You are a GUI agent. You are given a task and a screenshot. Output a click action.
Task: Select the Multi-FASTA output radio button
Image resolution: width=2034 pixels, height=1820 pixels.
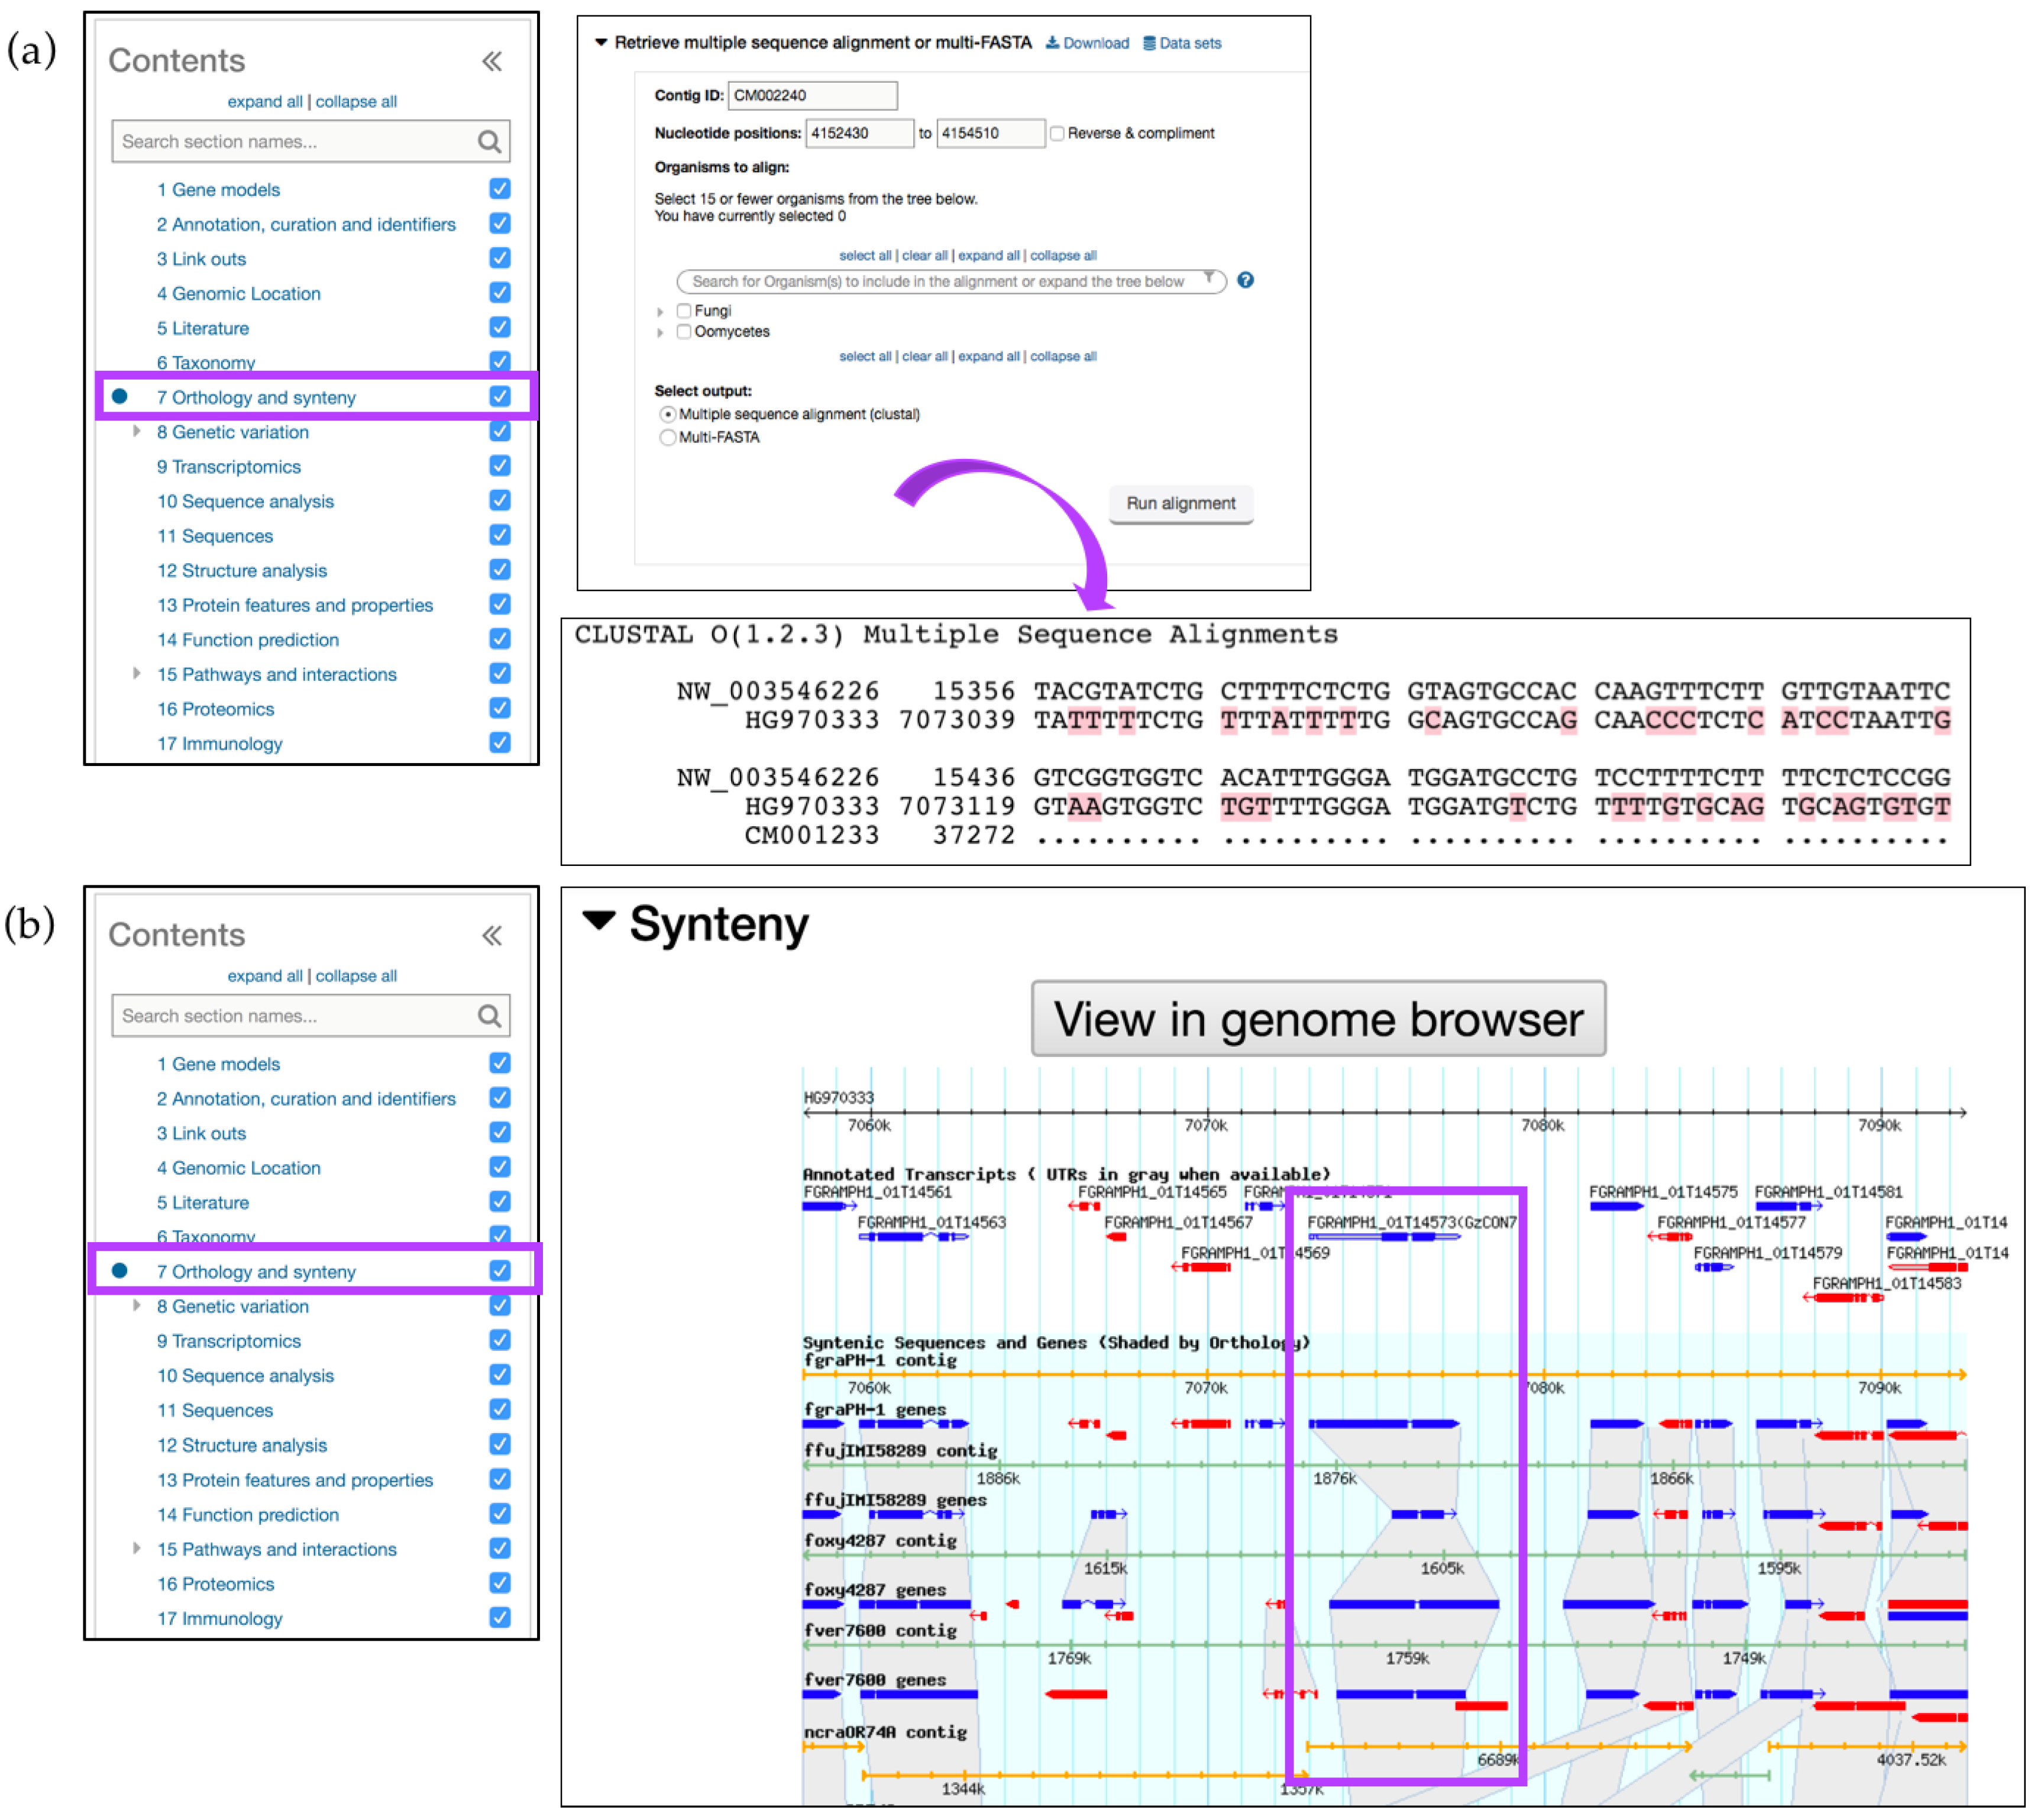[667, 438]
